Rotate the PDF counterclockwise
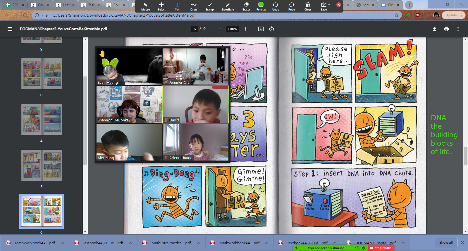 click(271, 29)
